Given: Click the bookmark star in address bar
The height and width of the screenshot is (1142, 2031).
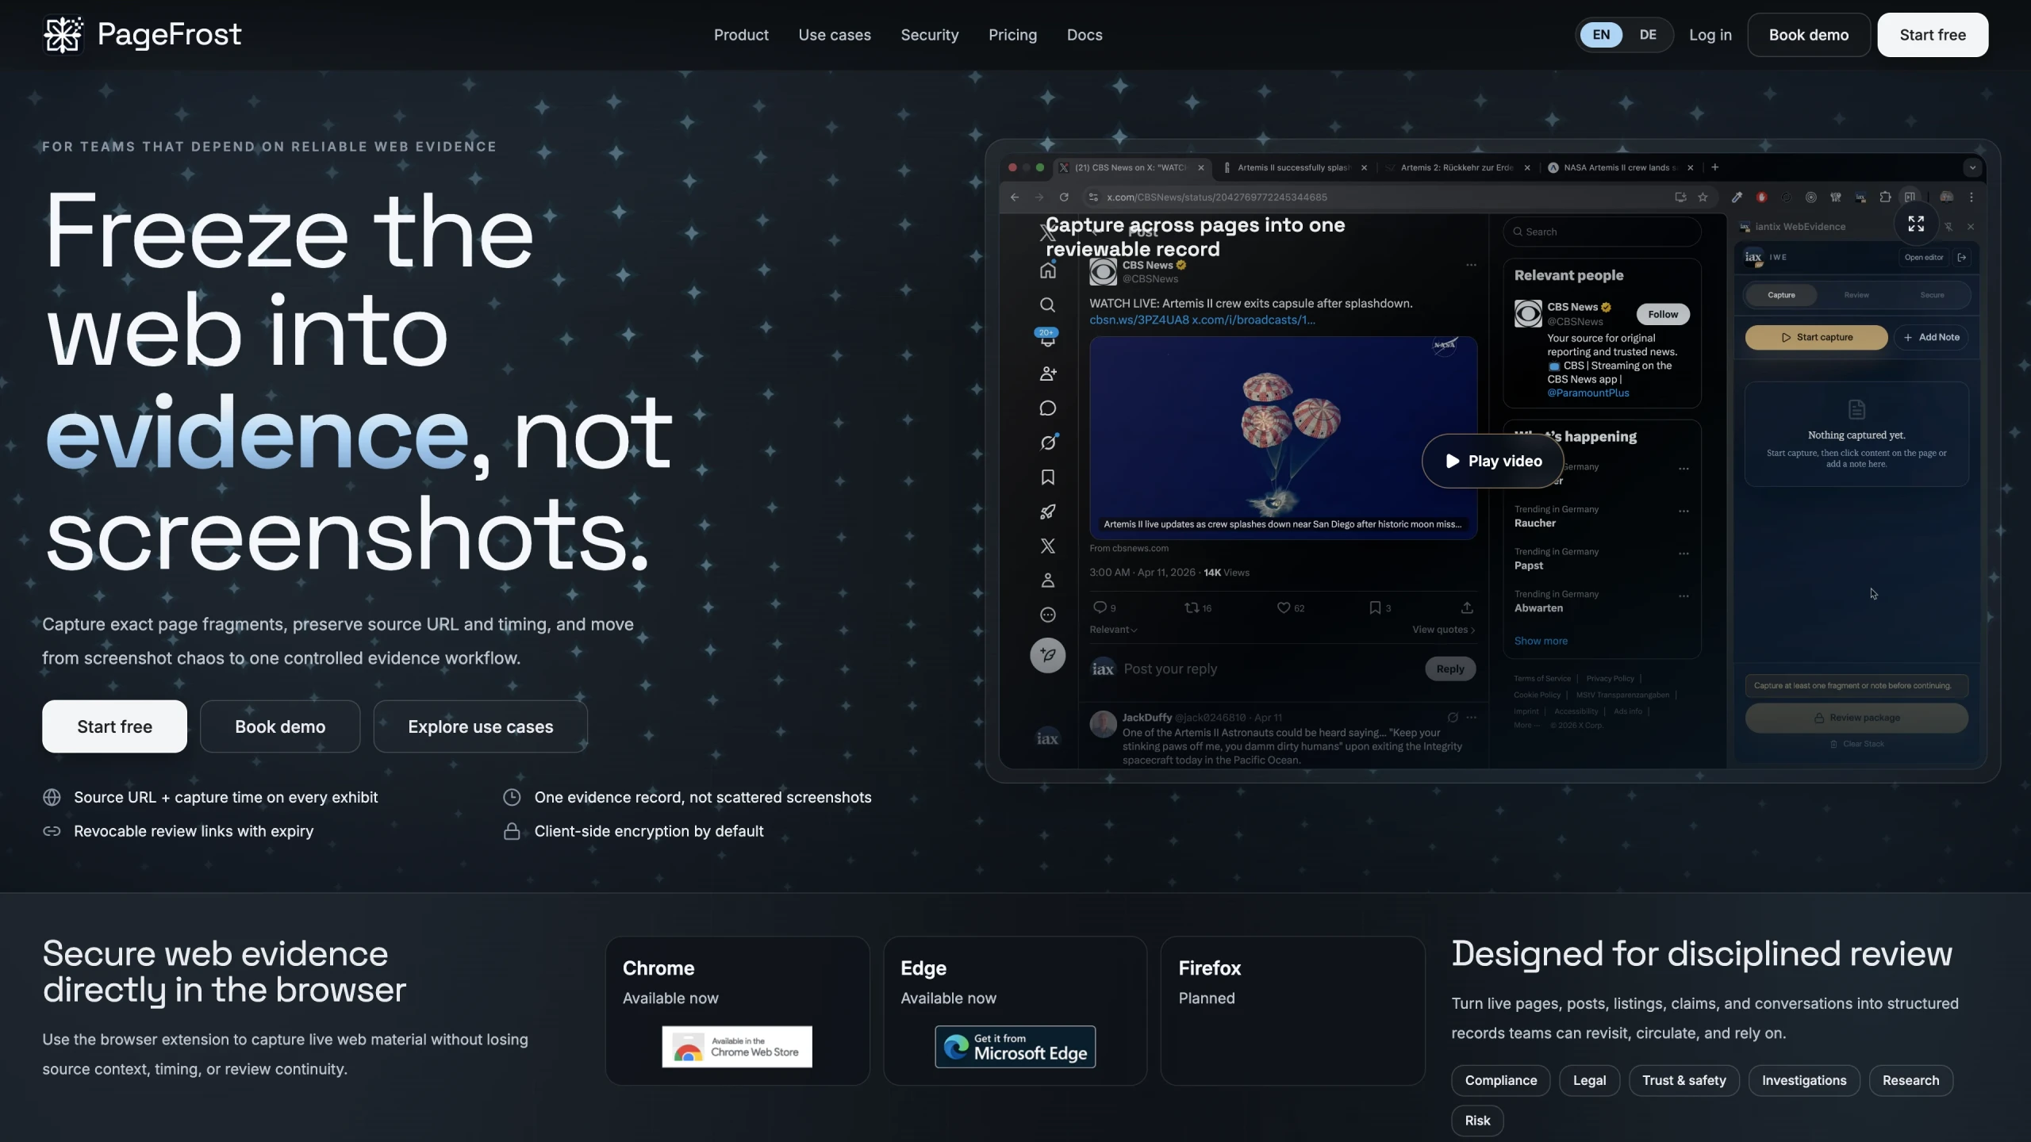Looking at the screenshot, I should [1703, 197].
